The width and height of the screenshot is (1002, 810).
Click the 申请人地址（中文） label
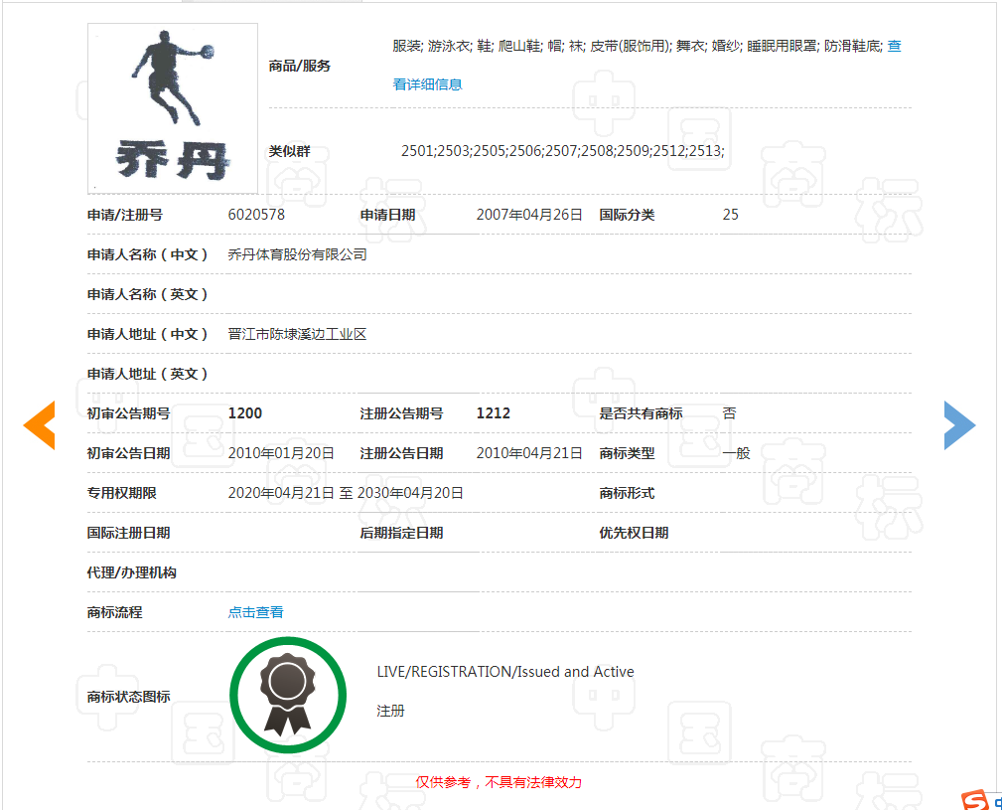tap(148, 334)
